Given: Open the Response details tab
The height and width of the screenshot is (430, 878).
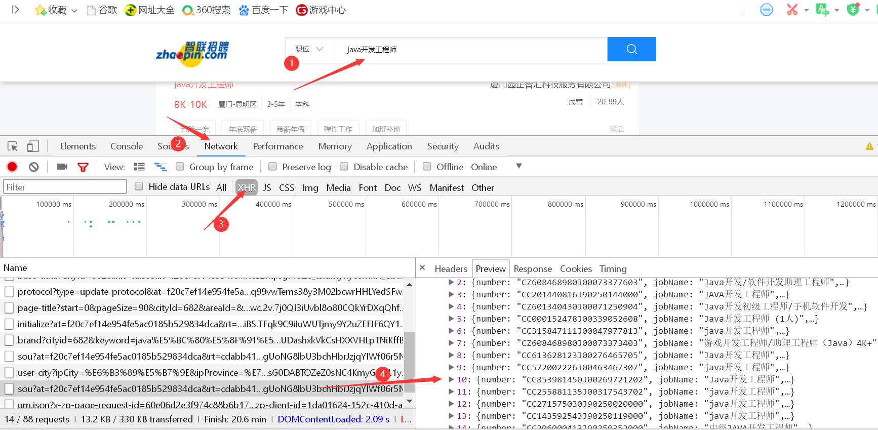Looking at the screenshot, I should point(533,269).
